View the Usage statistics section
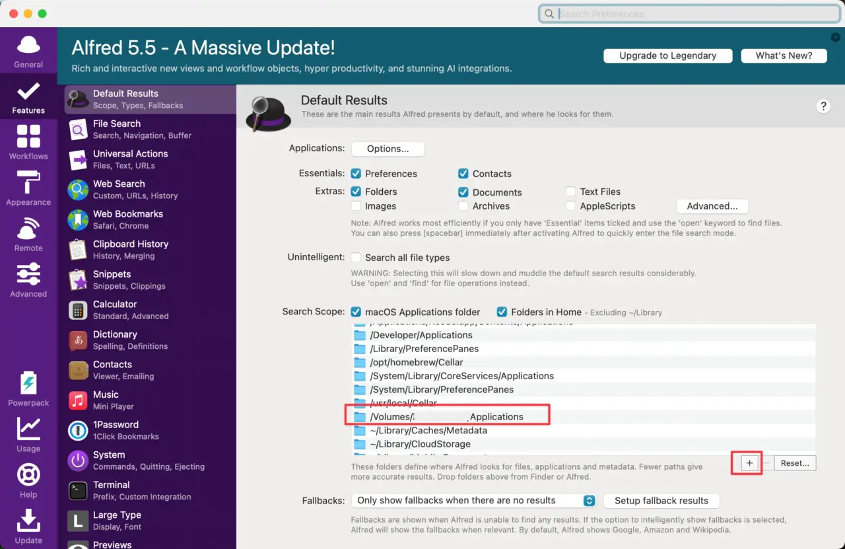Screen dimensions: 845x549 point(28,435)
